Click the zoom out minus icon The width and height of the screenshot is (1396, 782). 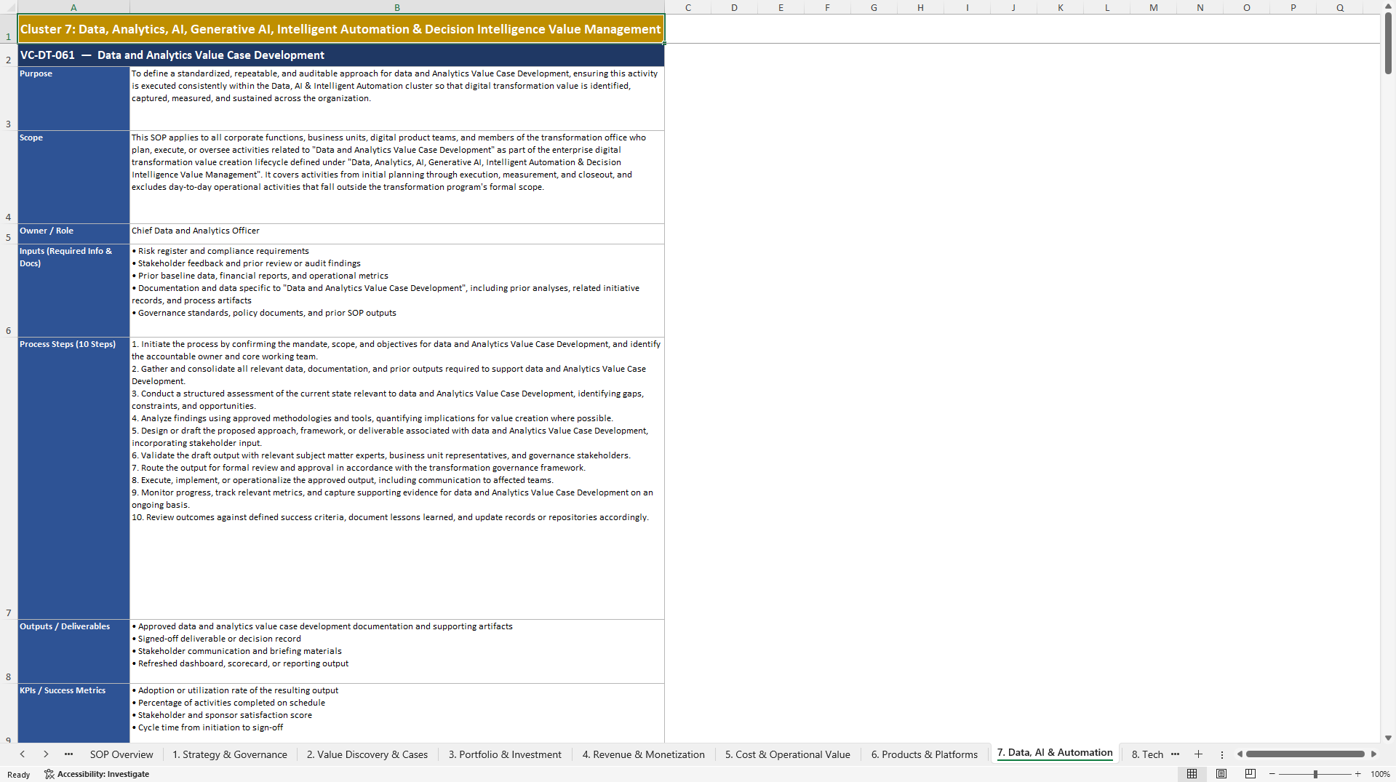1272,774
